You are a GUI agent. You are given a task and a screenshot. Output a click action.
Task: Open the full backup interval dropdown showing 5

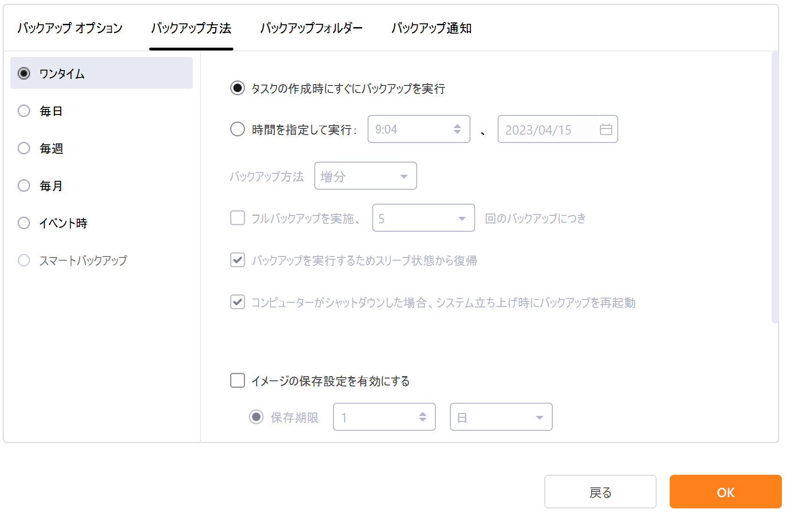coord(424,218)
